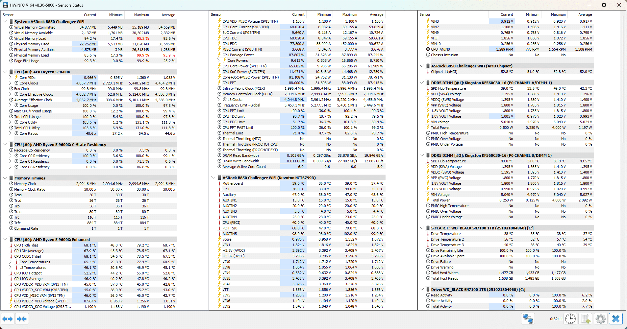Click the HWiNFO app icon in title bar
The width and height of the screenshot is (627, 329).
pyautogui.click(x=6, y=5)
